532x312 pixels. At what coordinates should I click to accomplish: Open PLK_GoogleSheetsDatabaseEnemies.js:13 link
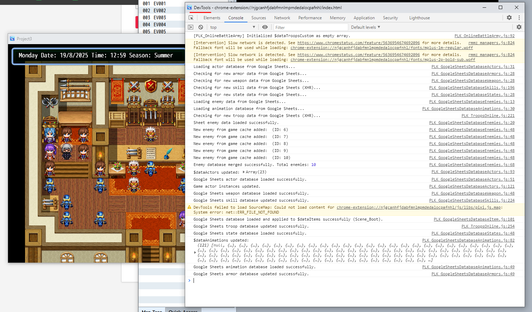coord(472,102)
